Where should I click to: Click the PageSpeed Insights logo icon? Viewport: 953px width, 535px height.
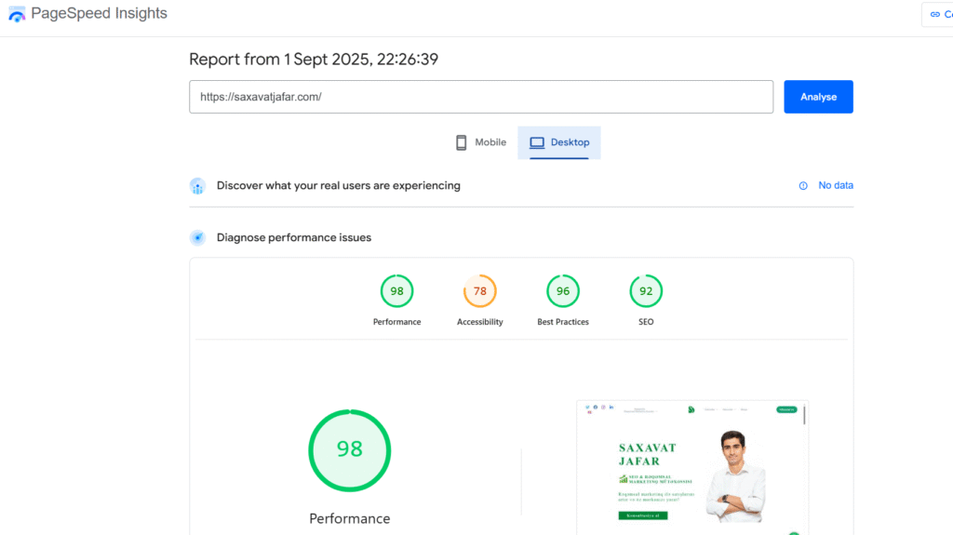coord(17,14)
